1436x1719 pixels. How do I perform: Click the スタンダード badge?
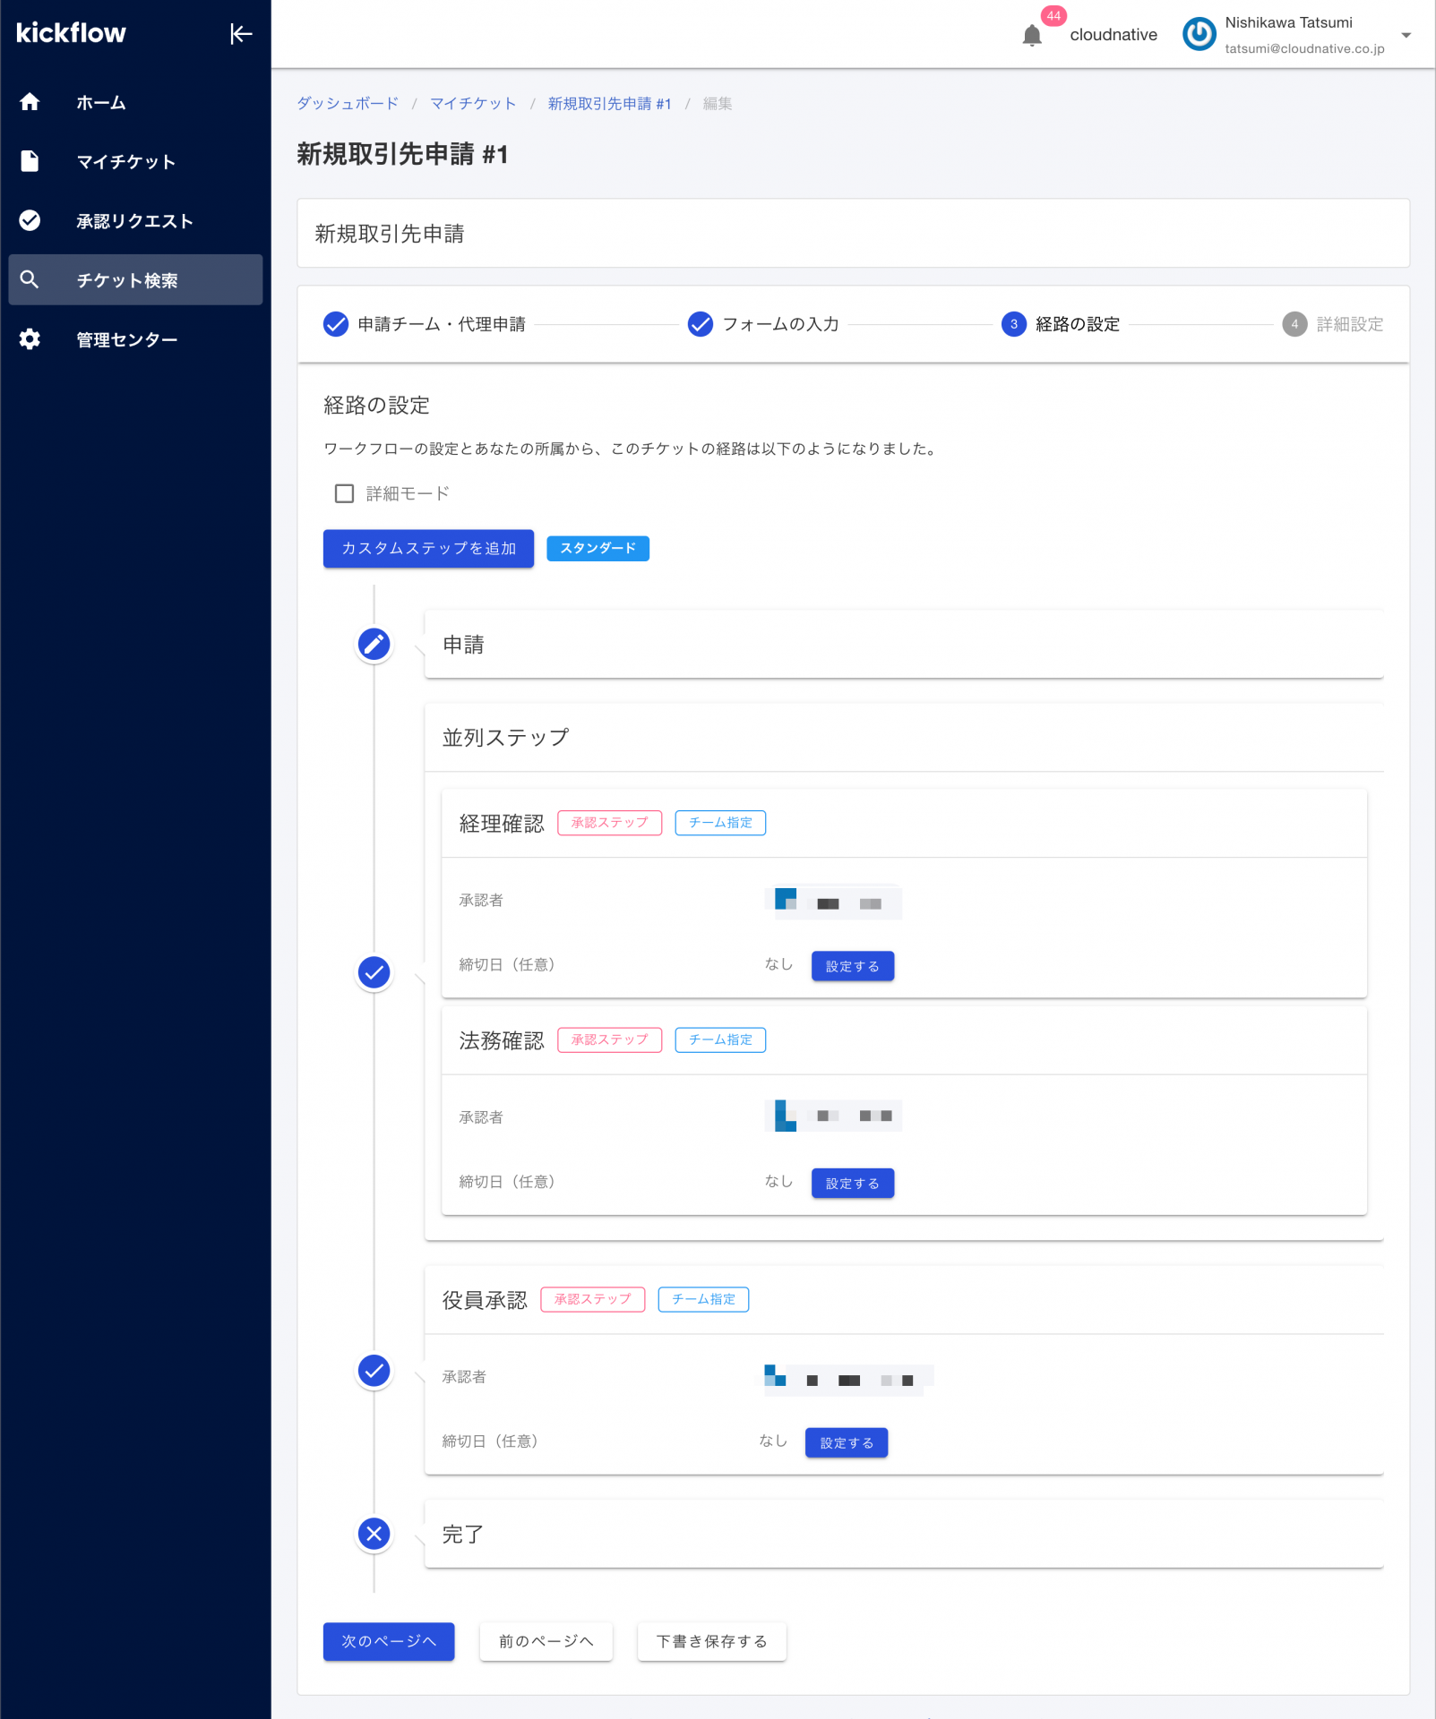pyautogui.click(x=598, y=548)
